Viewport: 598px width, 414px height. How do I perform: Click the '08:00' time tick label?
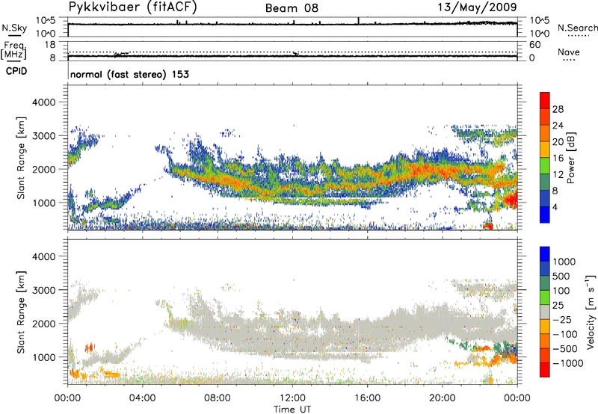[218, 398]
